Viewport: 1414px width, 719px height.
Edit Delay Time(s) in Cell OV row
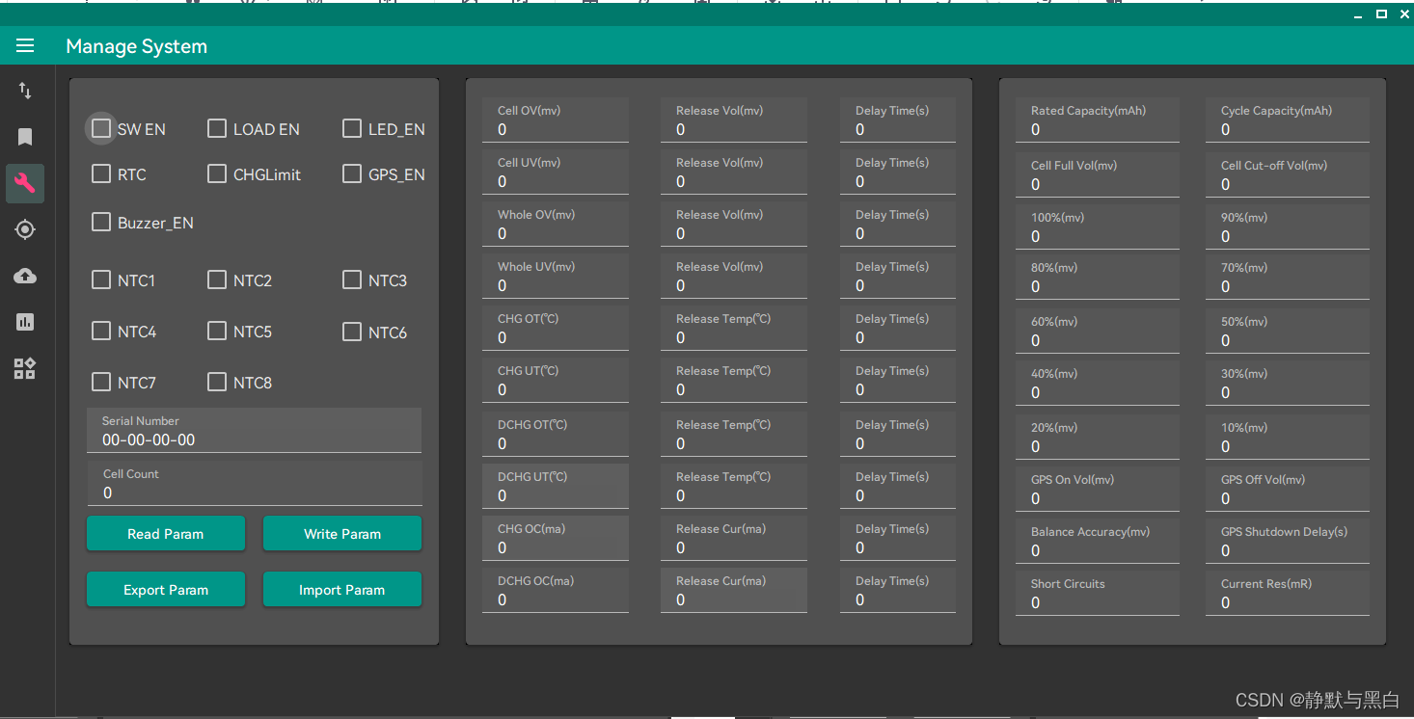(898, 120)
